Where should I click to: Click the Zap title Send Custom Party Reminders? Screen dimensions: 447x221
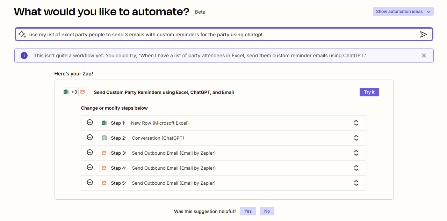click(164, 93)
